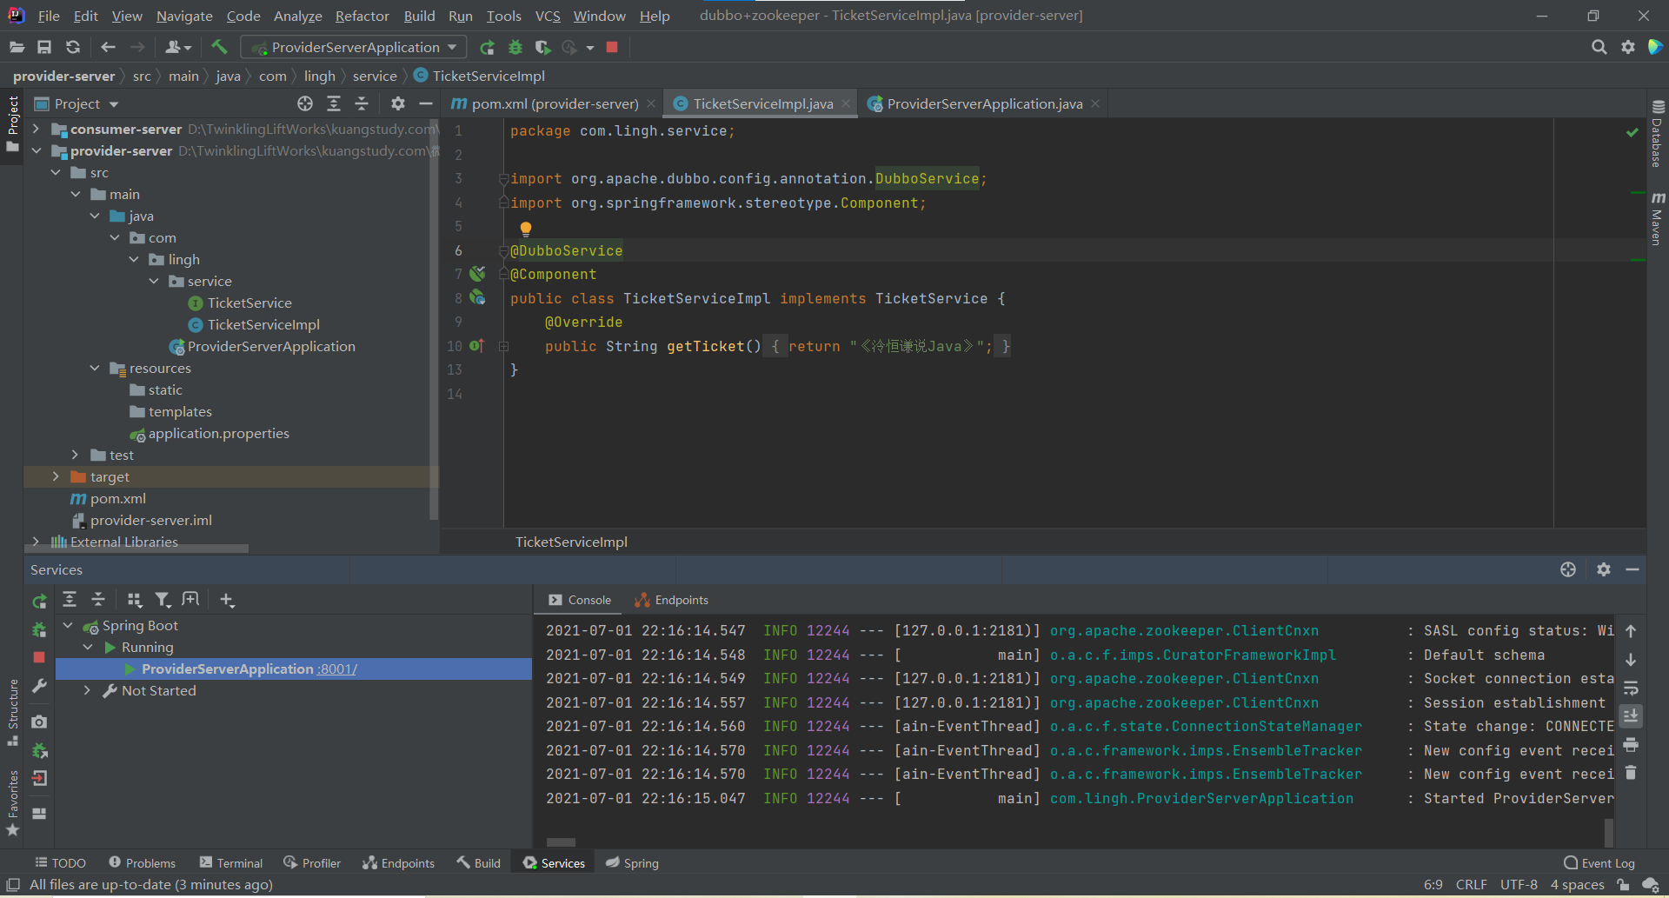
Task: Toggle Project tool window stripe button
Action: [12, 123]
